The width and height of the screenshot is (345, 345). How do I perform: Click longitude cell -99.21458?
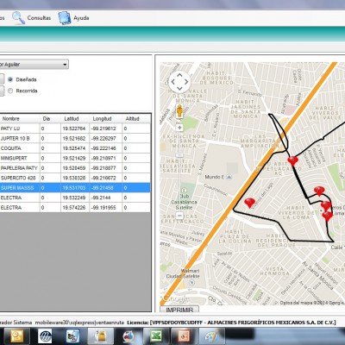point(105,188)
